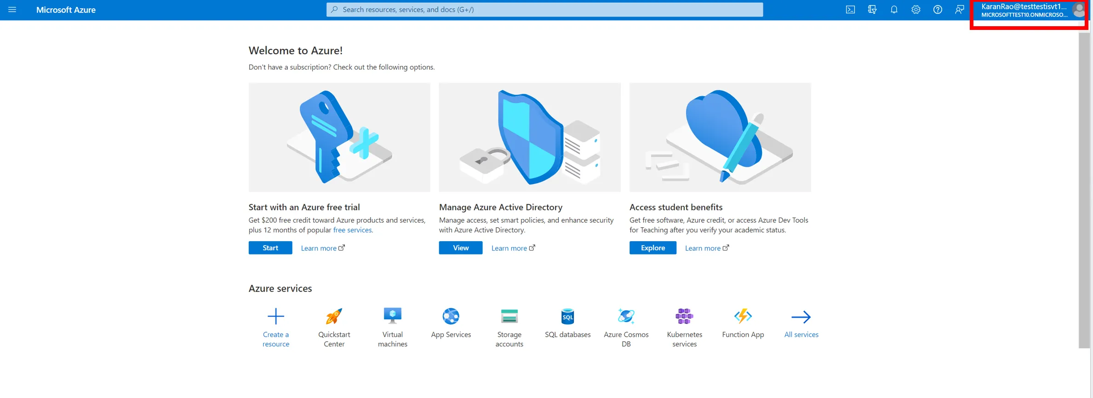
Task: Click the 'Manage Azure Active Directory' title
Action: (x=501, y=207)
